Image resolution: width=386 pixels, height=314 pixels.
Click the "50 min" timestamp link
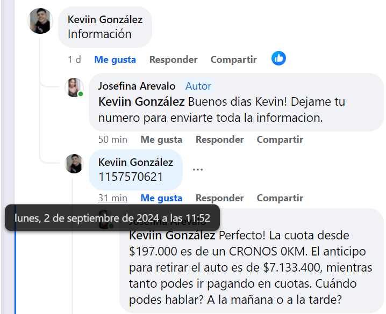click(x=113, y=140)
